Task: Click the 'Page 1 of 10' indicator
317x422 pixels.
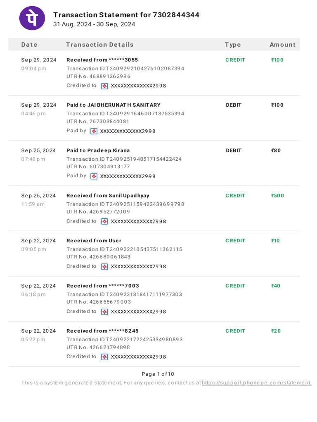Action: [x=158, y=374]
